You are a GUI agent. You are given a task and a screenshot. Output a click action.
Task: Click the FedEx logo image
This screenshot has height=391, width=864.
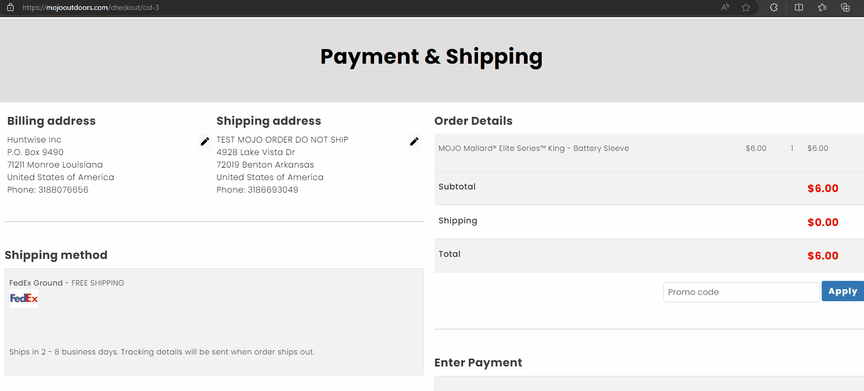24,298
